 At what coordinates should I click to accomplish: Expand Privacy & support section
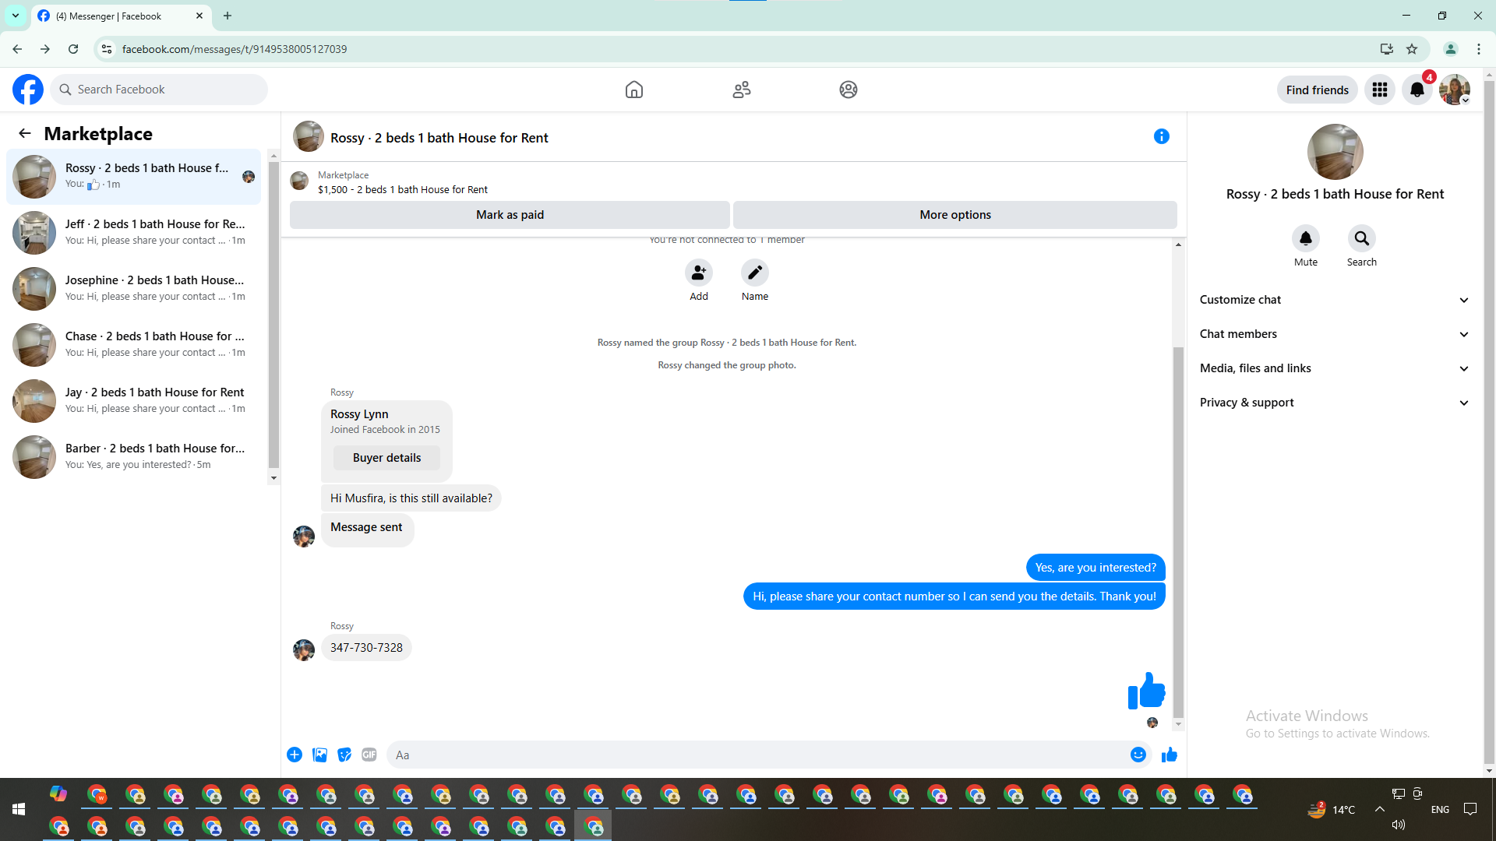[x=1335, y=403]
